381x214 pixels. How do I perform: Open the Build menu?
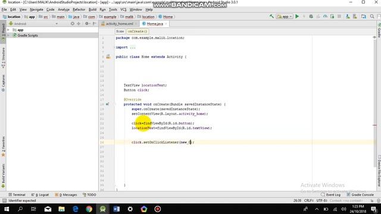click(92, 10)
